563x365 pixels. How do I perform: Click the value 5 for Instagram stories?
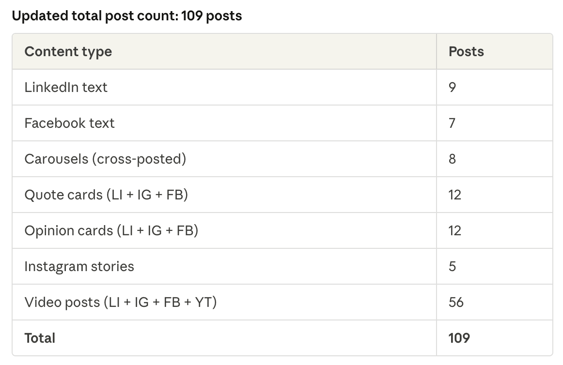coord(452,266)
